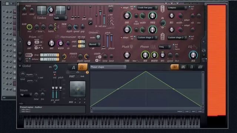Open the Crude low pass filter dropdown

coord(147,7)
